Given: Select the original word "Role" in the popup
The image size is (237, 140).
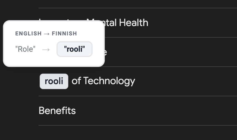Looking at the screenshot, I should tap(26, 50).
